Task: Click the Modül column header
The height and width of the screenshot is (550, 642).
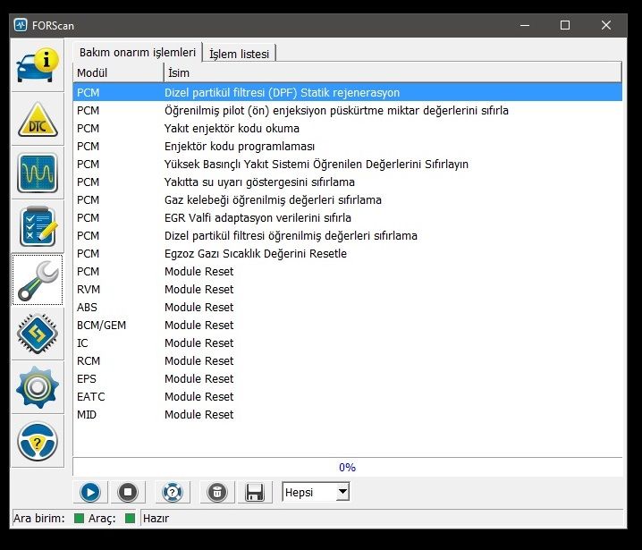Action: 118,73
